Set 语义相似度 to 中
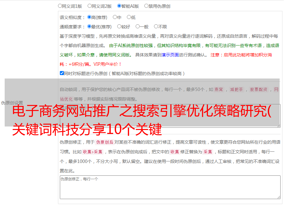Viewport: 284px width, 205px height. click(x=115, y=17)
